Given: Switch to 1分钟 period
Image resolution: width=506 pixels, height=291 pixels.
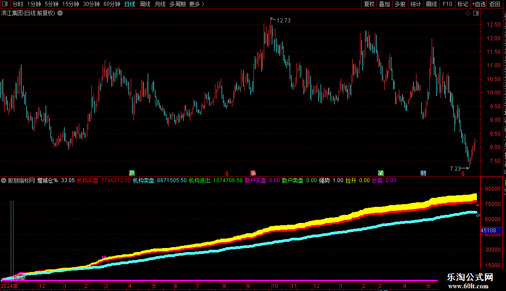Looking at the screenshot, I should coord(34,4).
